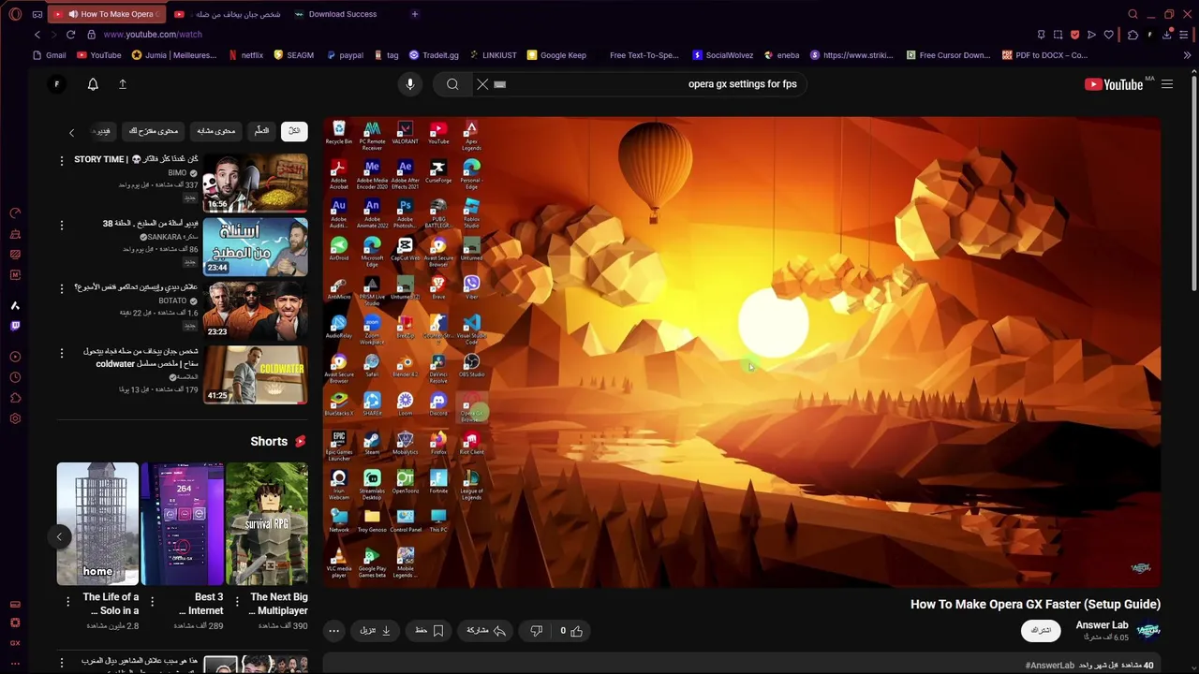Screen dimensions: 1199x674
Task: Open the history clock in Opera sidebar
Action: (15, 377)
